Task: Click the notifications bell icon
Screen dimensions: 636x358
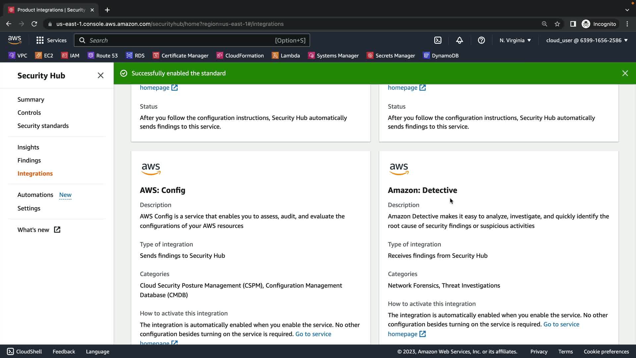Action: (x=459, y=40)
